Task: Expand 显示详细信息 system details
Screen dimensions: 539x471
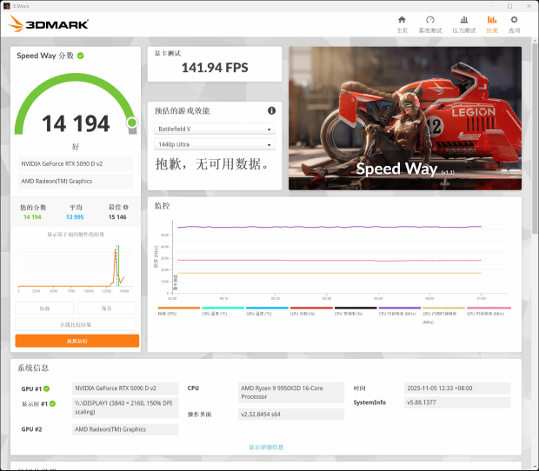Action: click(x=266, y=447)
